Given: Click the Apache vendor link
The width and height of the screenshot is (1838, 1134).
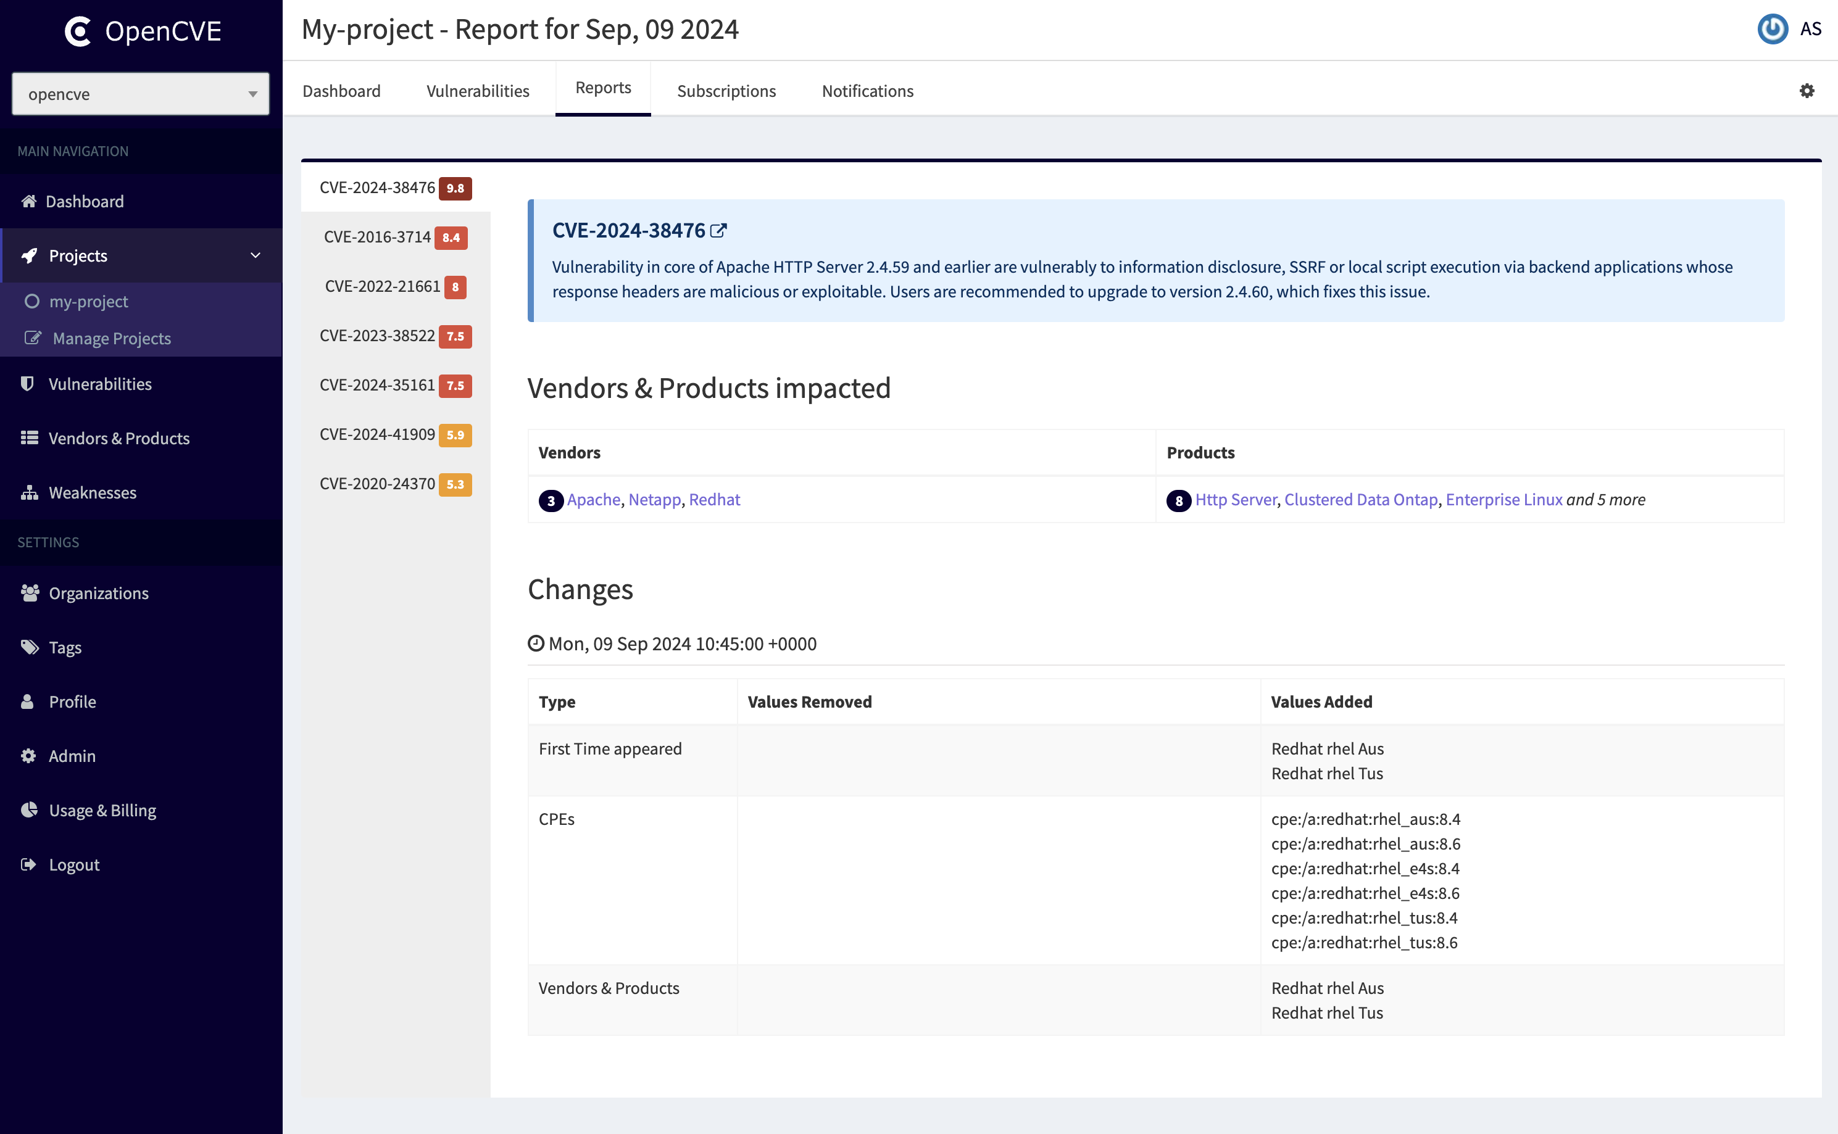Looking at the screenshot, I should [593, 500].
